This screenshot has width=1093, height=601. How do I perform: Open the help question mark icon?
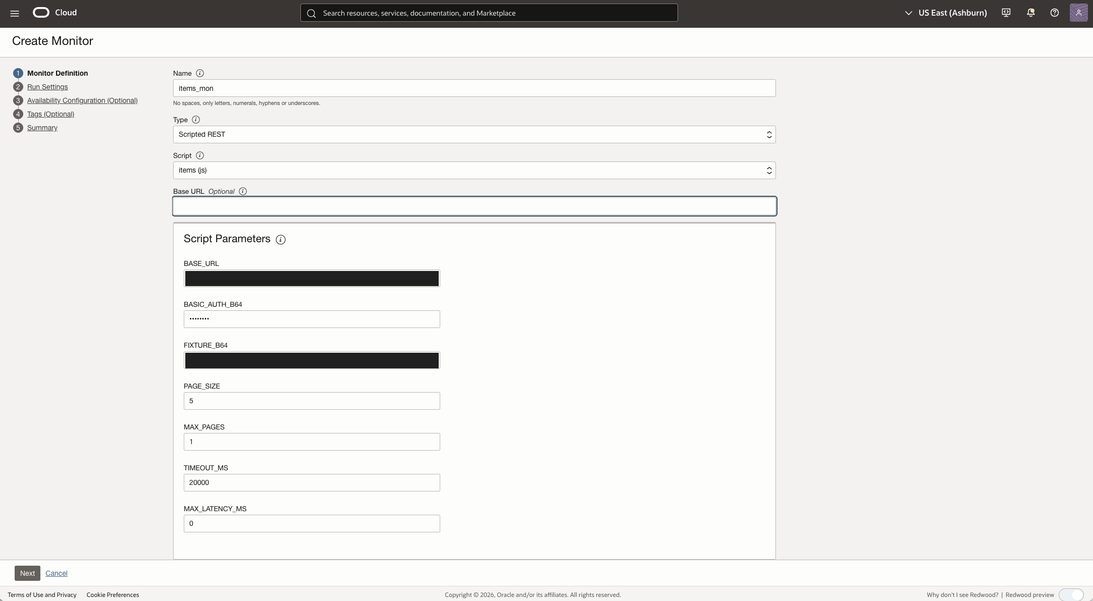pos(1055,13)
